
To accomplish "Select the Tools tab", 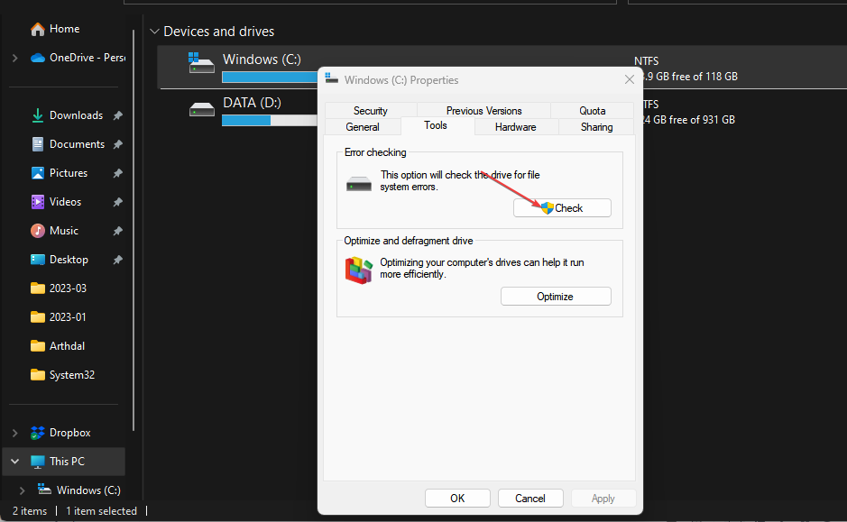I will [436, 126].
